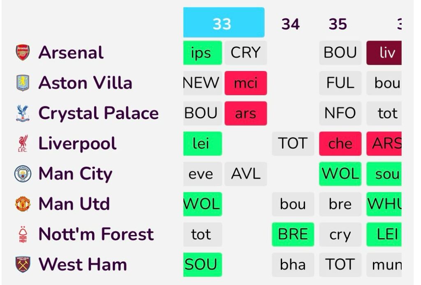Click the Aston Villa club crest
421x285 pixels.
coord(23,83)
